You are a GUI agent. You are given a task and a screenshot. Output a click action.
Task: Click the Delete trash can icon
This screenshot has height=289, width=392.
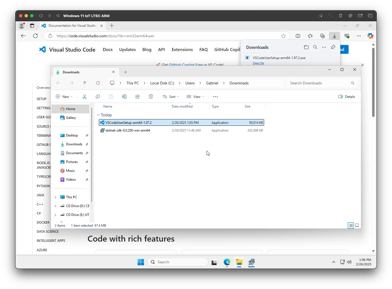pos(151,97)
